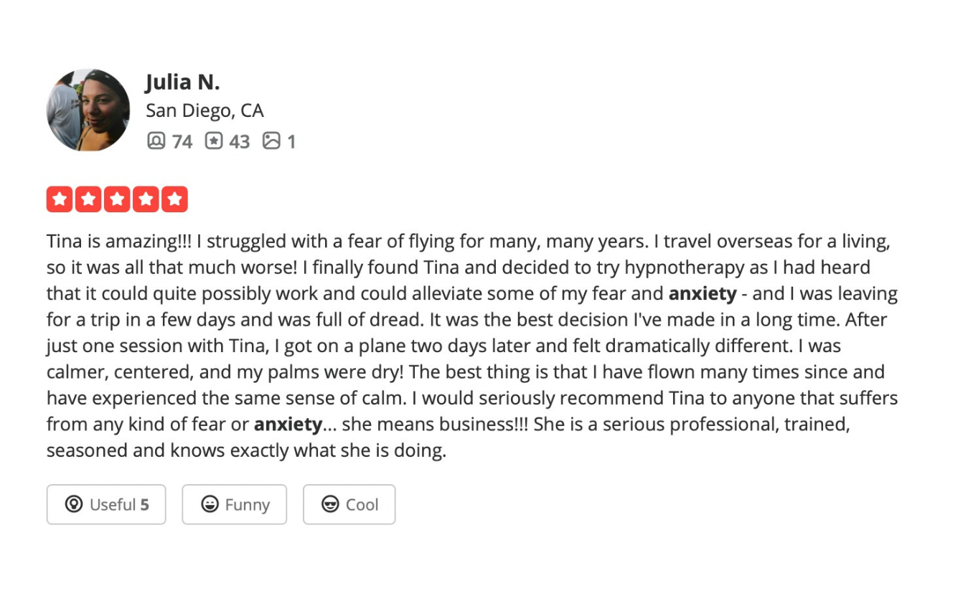Click the 43 review count number
Image resolution: width=963 pixels, height=596 pixels.
tap(236, 141)
